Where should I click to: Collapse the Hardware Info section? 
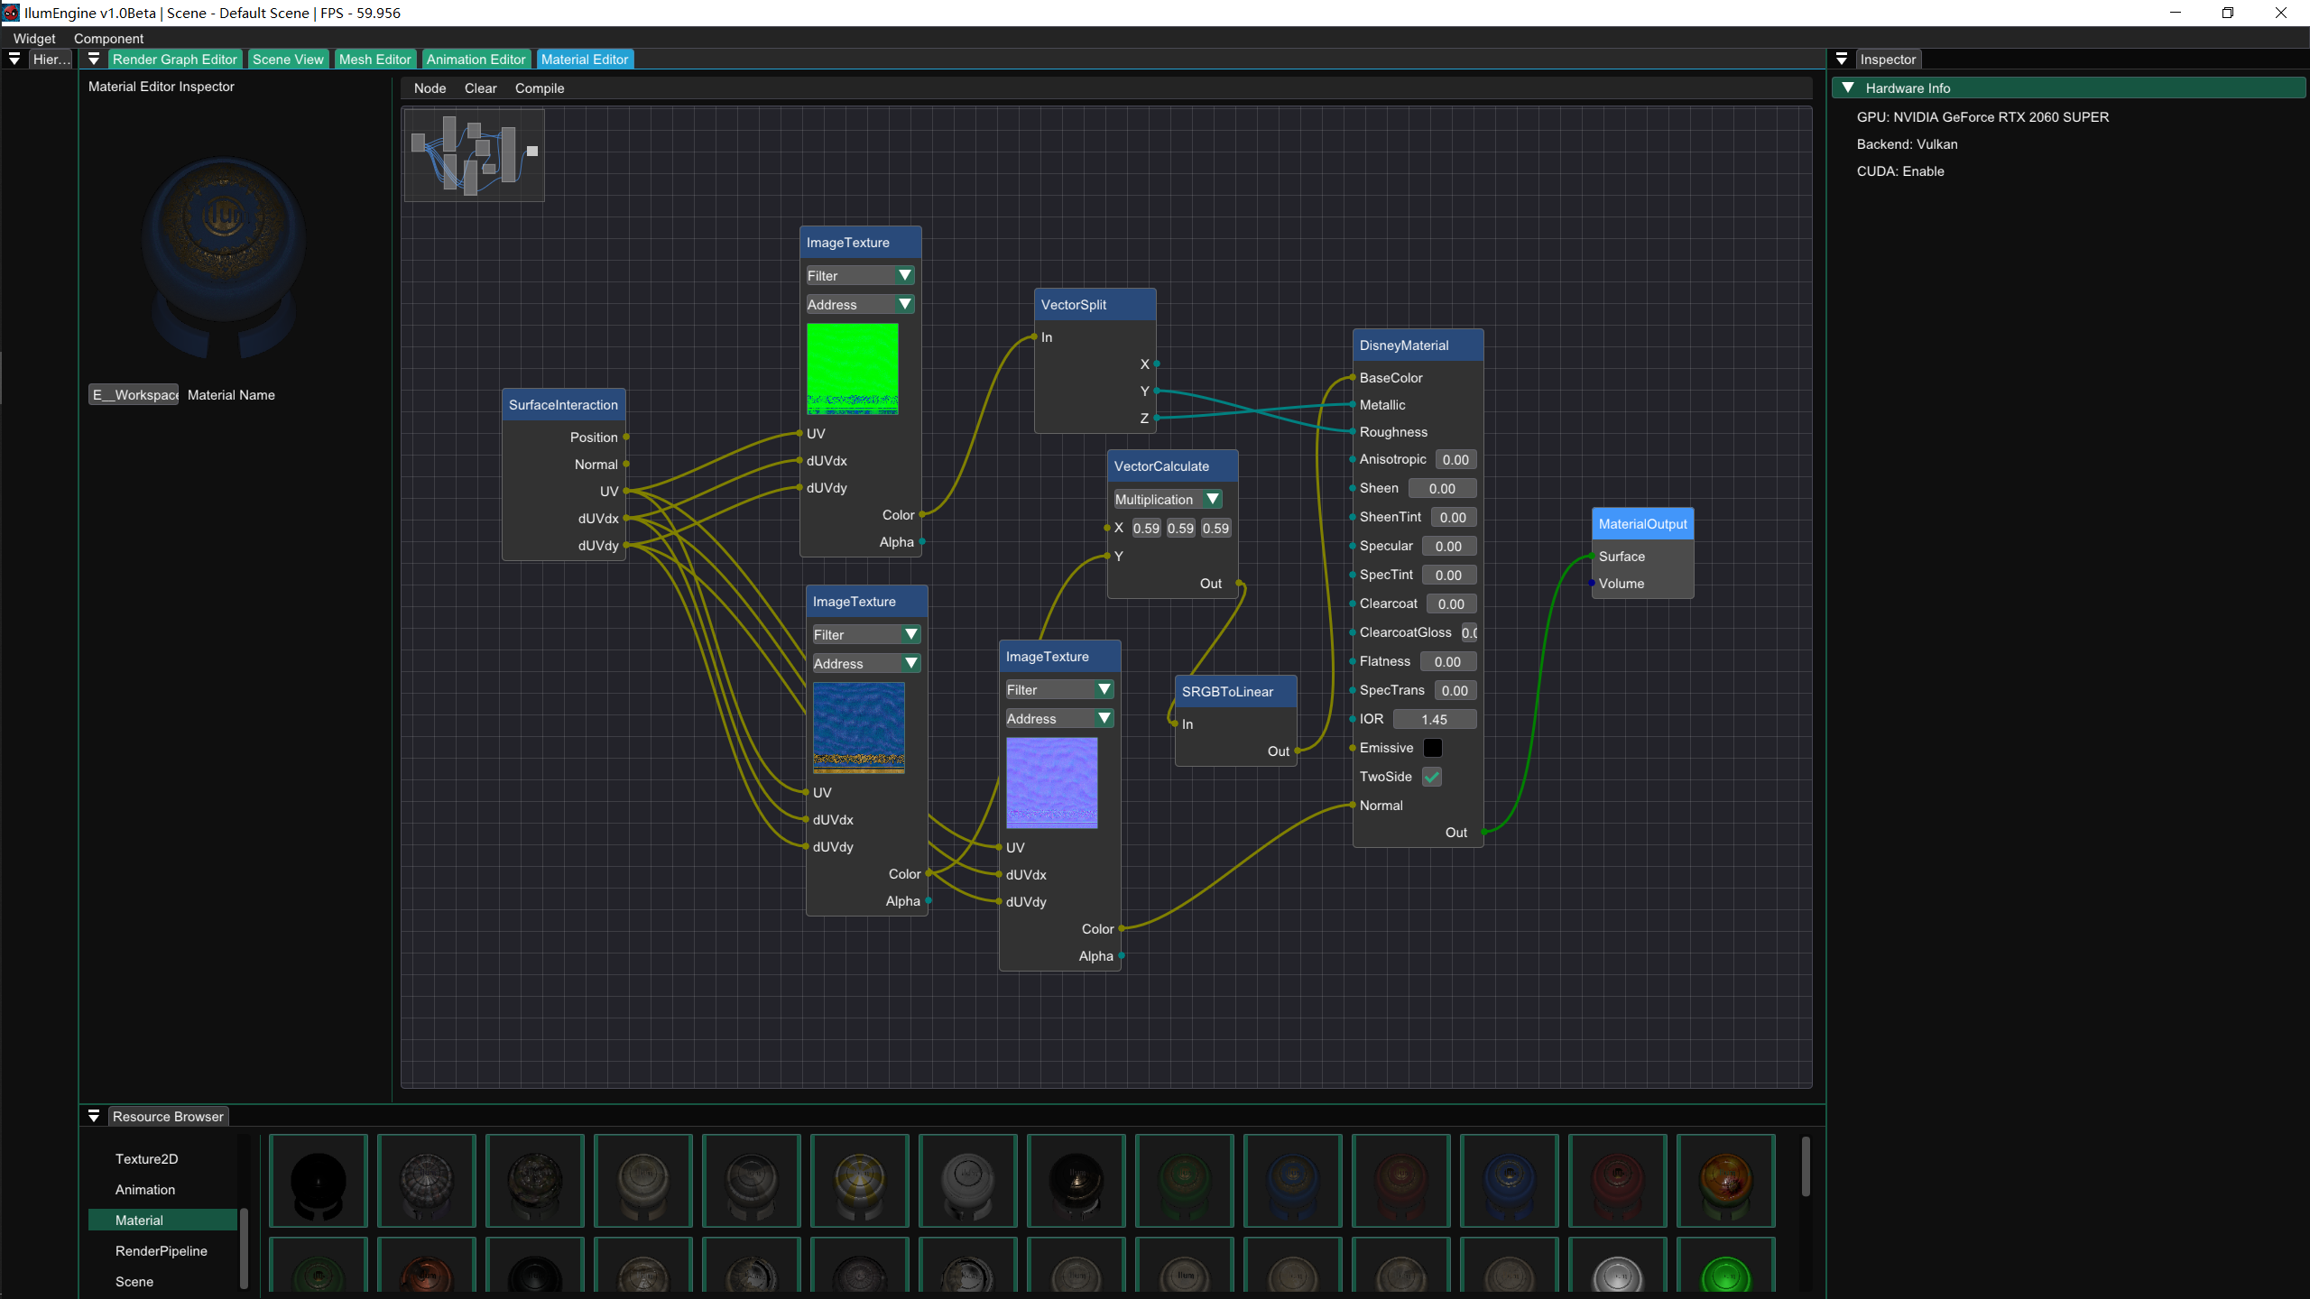coord(1848,88)
